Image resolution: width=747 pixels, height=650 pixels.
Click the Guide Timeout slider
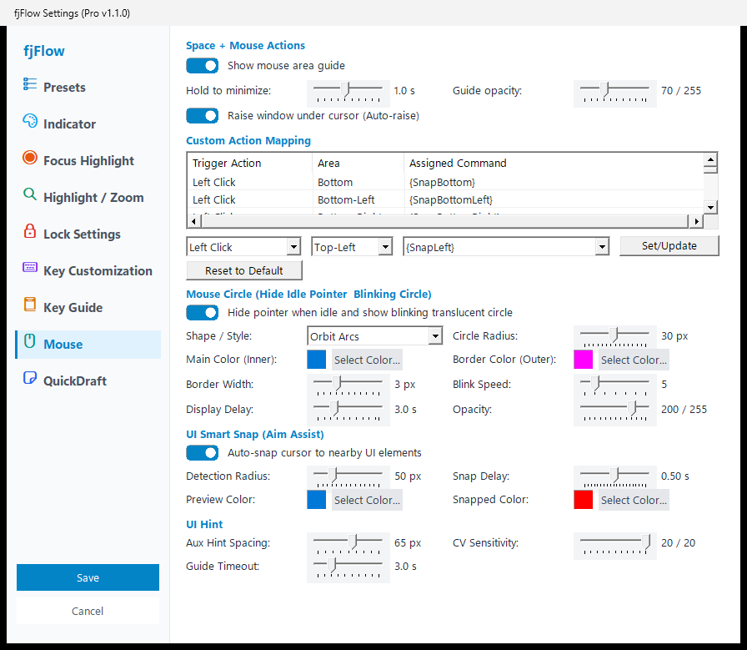(x=348, y=568)
